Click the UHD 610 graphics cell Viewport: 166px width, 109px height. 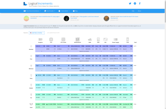click(40, 46)
